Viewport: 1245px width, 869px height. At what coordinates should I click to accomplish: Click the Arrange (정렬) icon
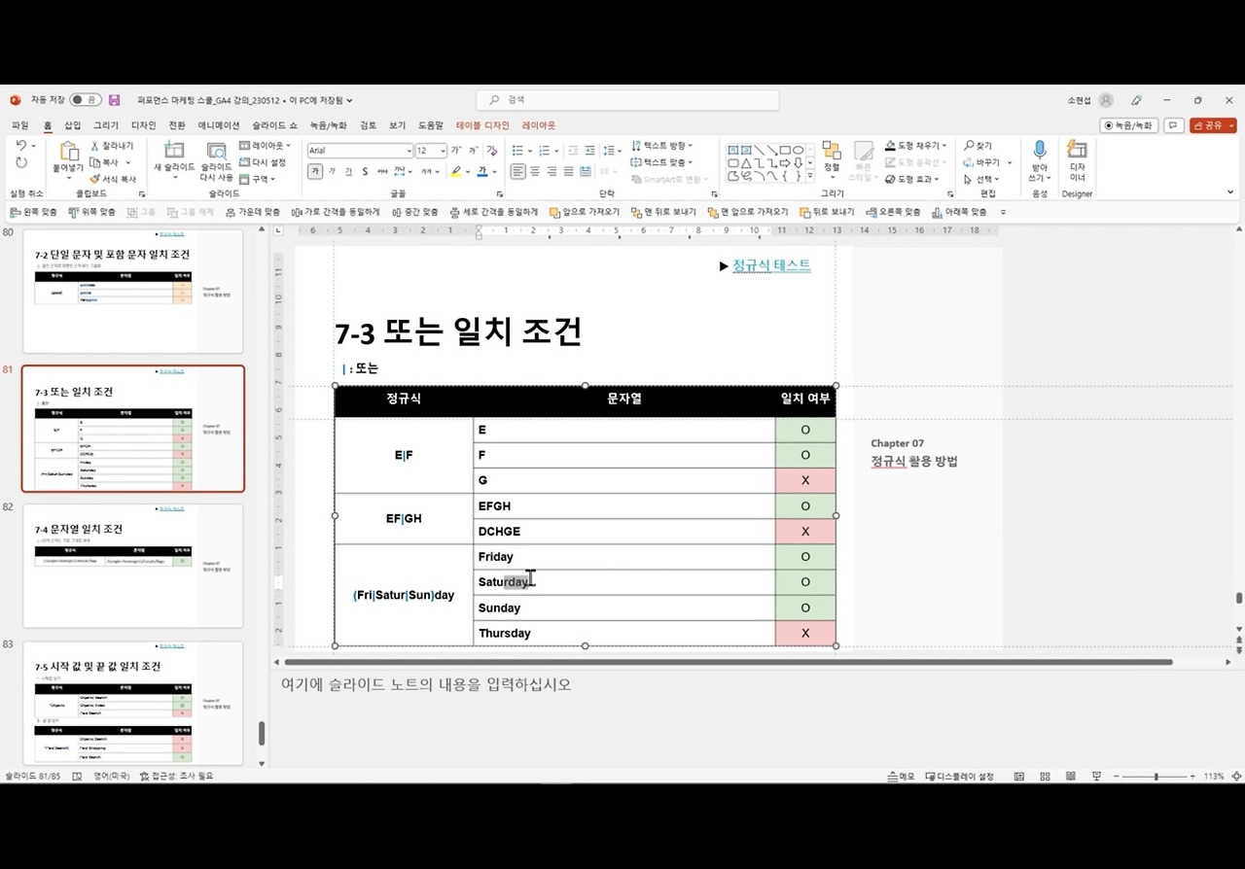[x=832, y=158]
